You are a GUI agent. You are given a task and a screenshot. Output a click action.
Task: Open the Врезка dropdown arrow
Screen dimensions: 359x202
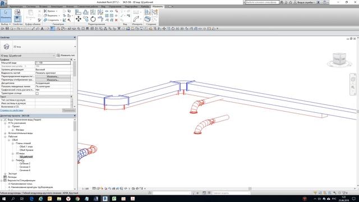click(x=57, y=11)
